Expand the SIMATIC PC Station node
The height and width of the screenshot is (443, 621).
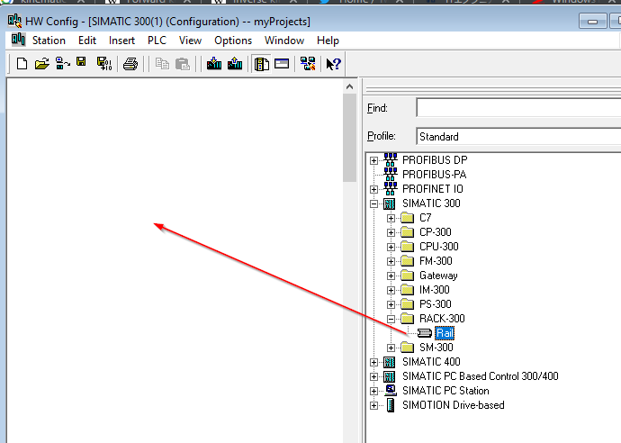pyautogui.click(x=373, y=391)
